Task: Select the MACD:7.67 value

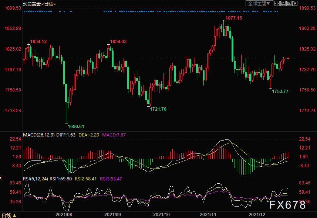Action: pyautogui.click(x=114, y=135)
